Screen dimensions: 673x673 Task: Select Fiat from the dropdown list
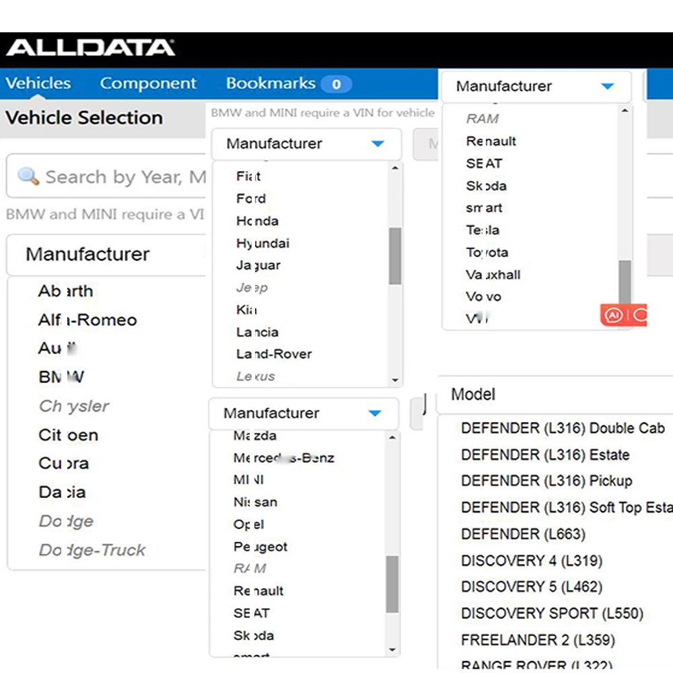click(x=248, y=176)
